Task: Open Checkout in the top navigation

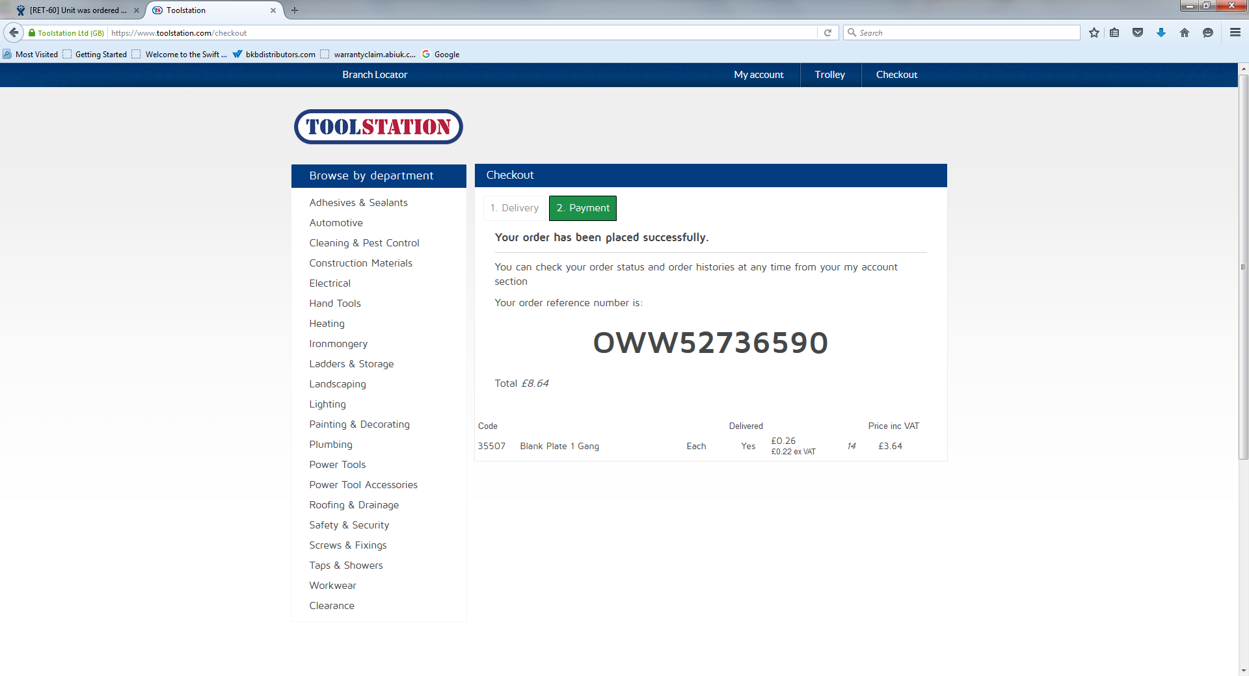Action: point(897,75)
